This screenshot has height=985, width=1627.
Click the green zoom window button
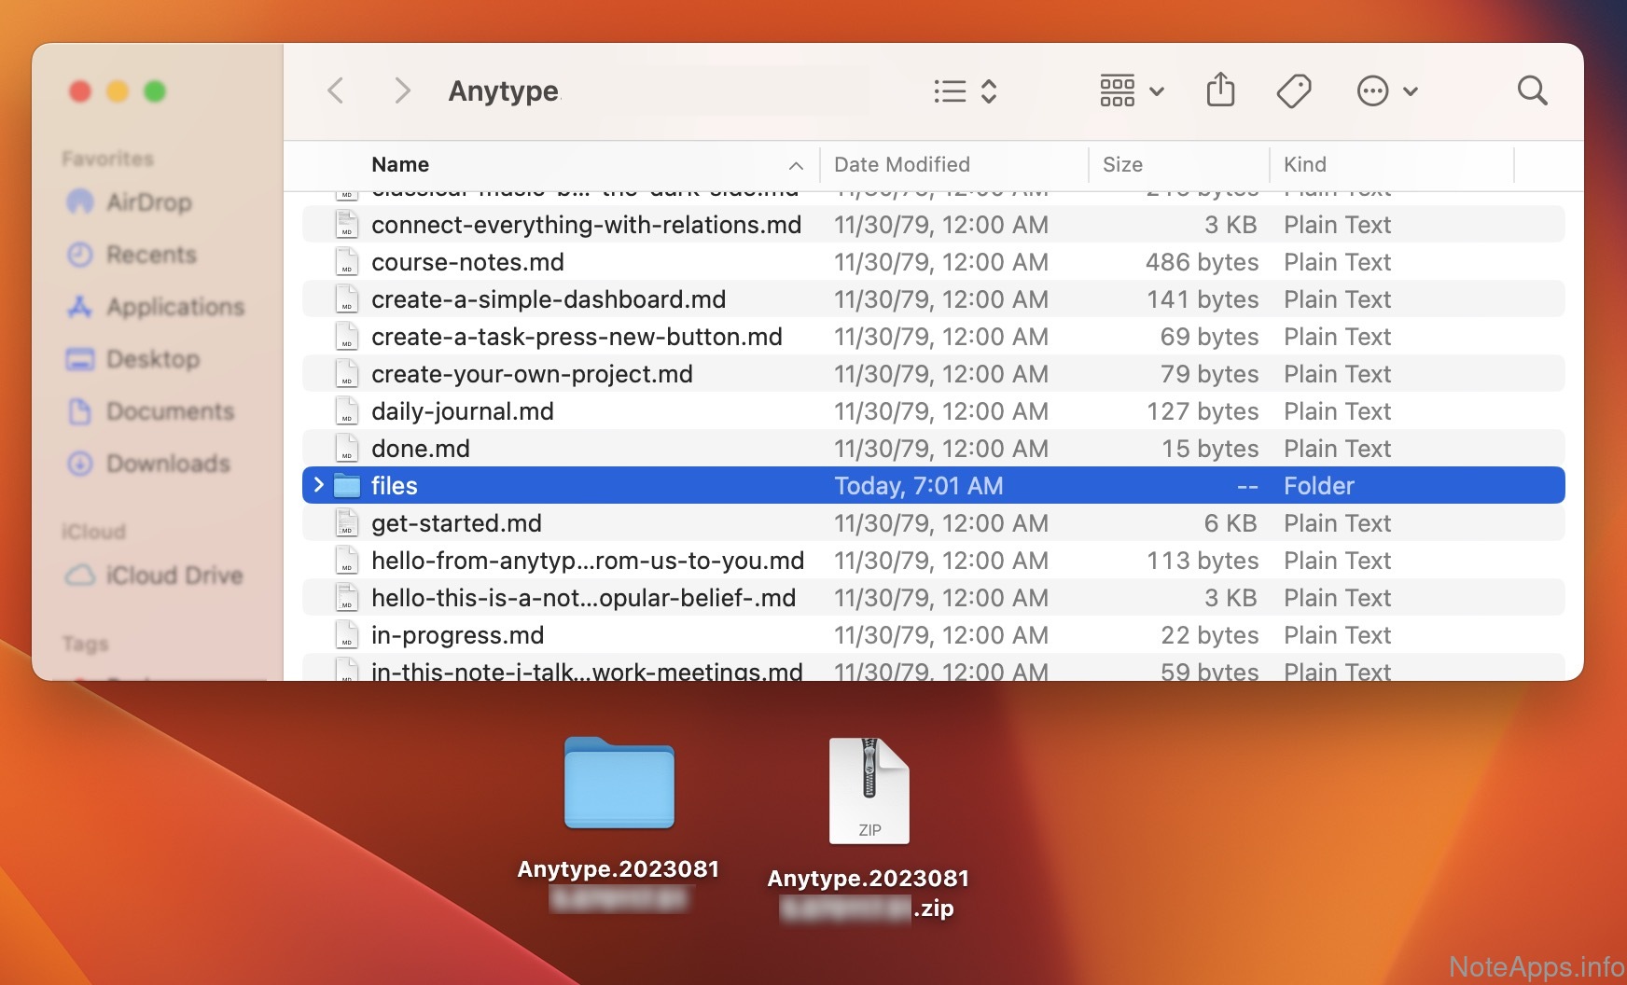(x=155, y=91)
